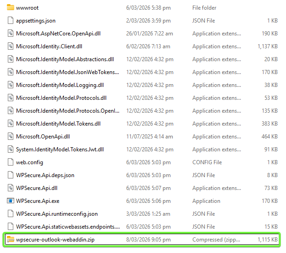Click the Microsoft.Identity.Client.dll icon
This screenshot has height=253, width=286.
pos(11,46)
